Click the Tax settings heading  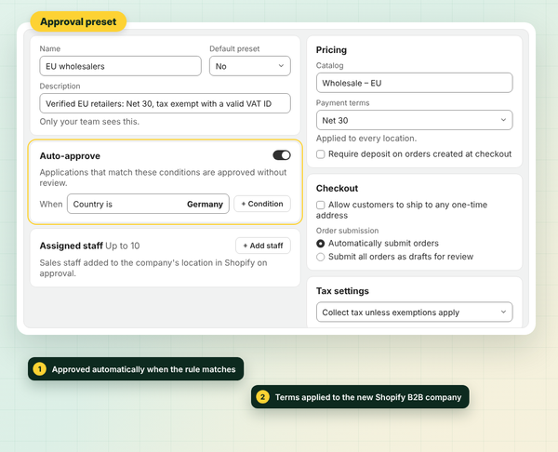342,291
